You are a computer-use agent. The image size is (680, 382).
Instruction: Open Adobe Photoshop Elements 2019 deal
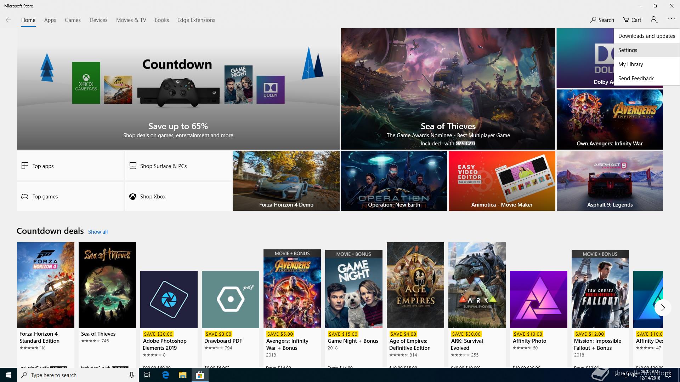click(169, 319)
